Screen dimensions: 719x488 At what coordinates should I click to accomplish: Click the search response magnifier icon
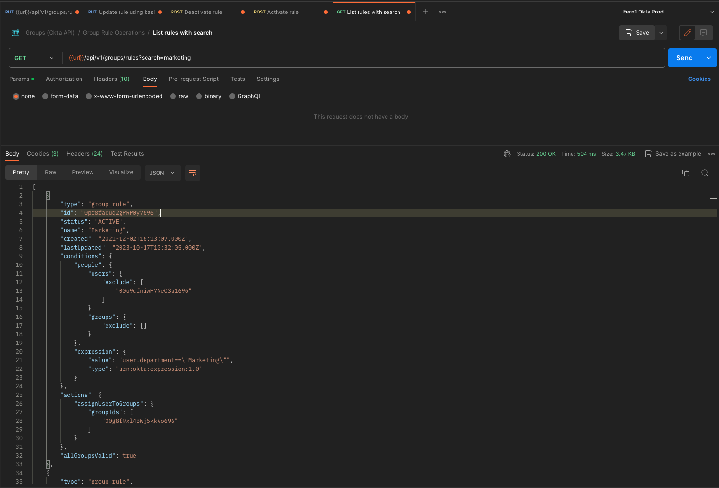click(705, 173)
